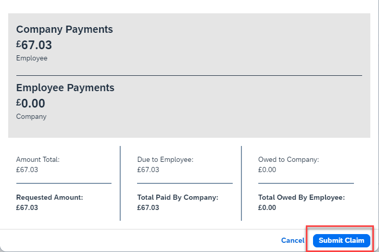Click the £67.03 Company Payments amount
This screenshot has height=252, width=379.
coord(34,45)
